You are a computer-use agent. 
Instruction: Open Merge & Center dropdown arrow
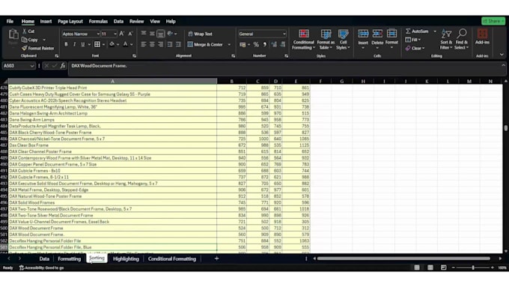pos(229,44)
